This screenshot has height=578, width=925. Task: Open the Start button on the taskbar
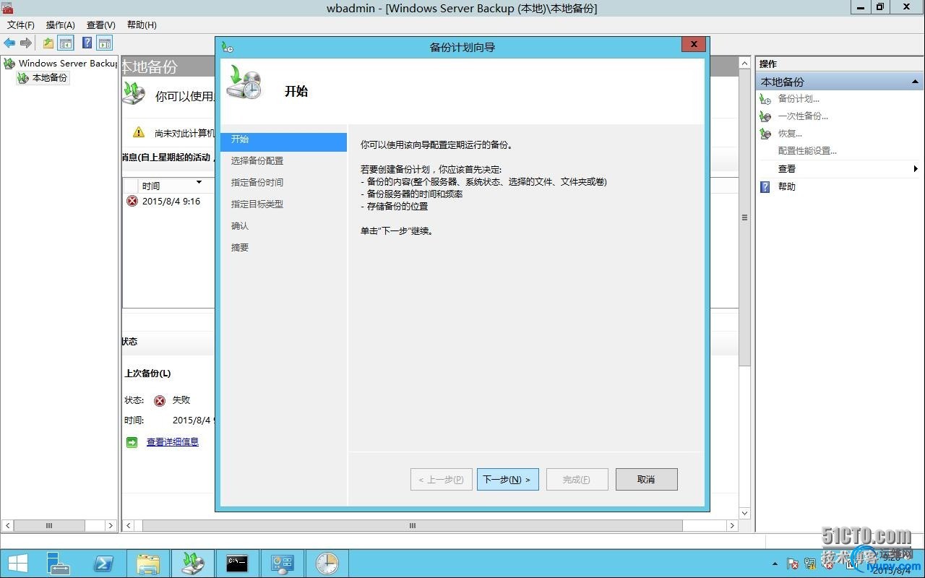click(x=18, y=564)
